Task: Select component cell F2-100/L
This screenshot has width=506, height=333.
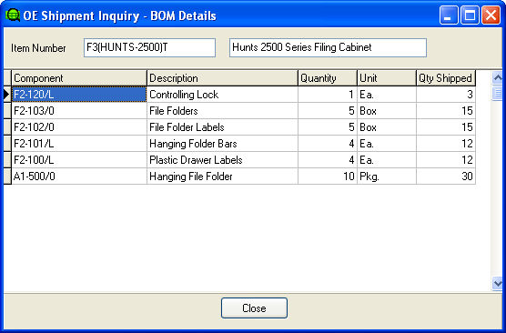Action: tap(79, 160)
